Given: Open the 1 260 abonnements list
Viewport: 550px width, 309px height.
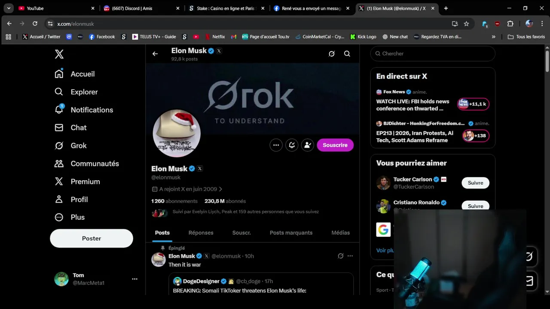Looking at the screenshot, I should coord(174,201).
